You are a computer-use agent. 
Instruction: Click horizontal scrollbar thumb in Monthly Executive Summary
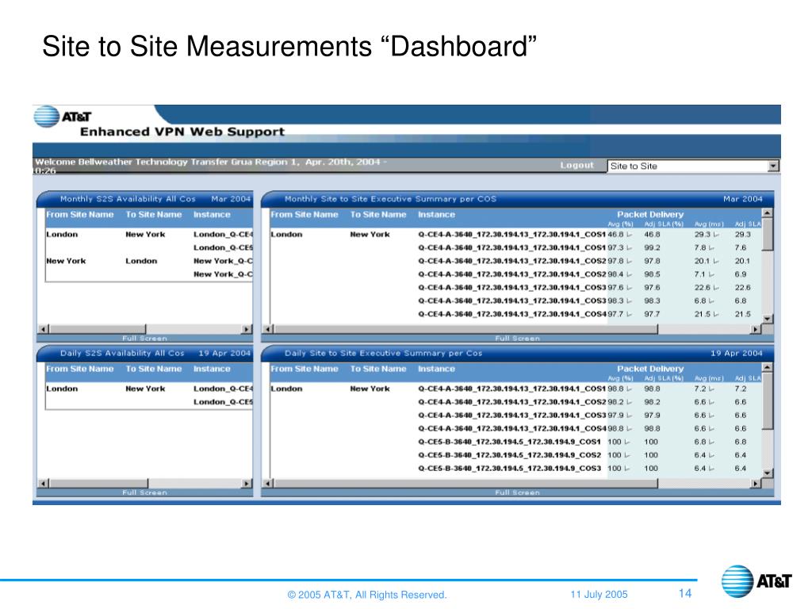pyautogui.click(x=465, y=329)
